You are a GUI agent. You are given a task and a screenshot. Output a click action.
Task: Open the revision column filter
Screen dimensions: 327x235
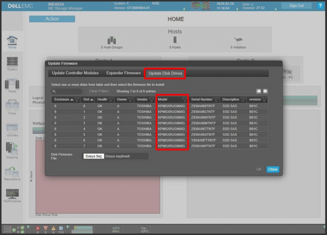(x=264, y=99)
